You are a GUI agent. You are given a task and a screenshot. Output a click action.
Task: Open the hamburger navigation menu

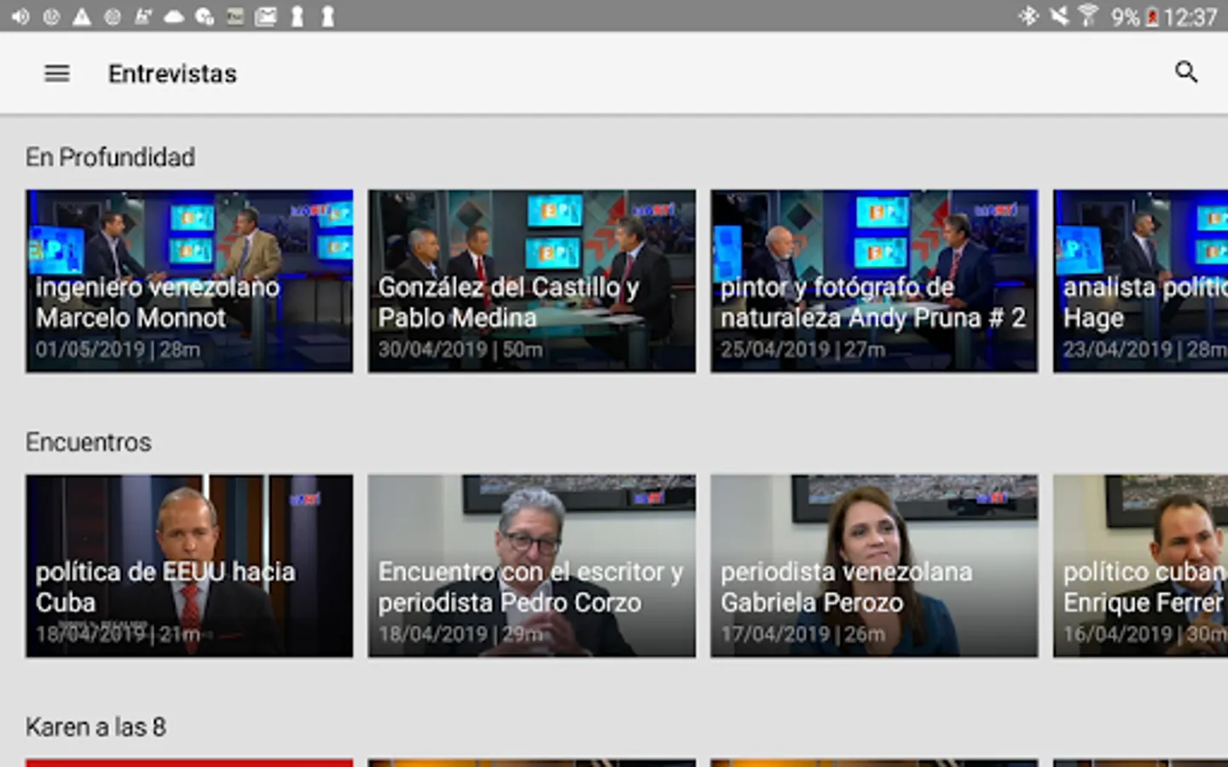pos(57,73)
